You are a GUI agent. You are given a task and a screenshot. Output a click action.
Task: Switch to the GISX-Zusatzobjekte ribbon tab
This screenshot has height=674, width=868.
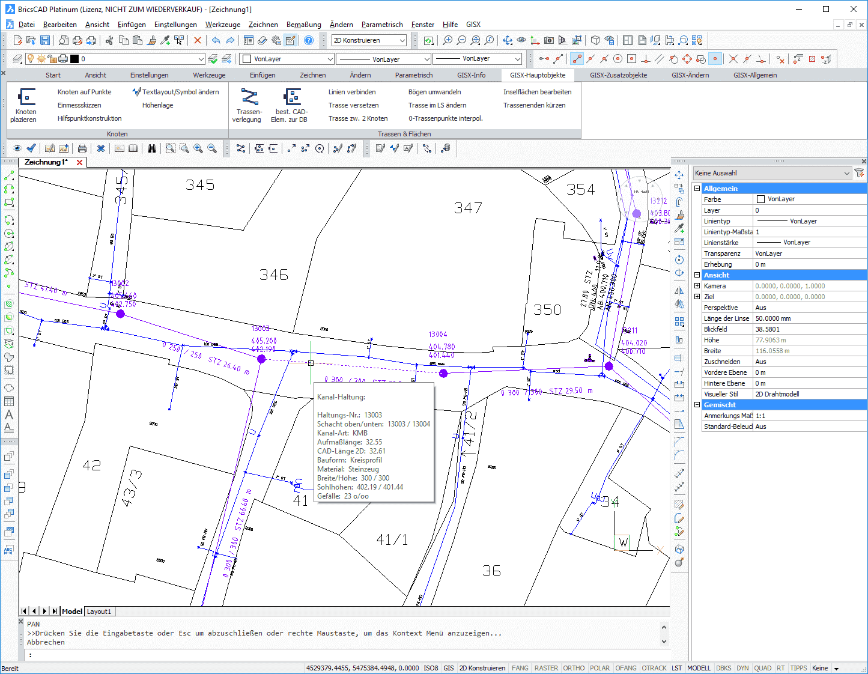618,75
